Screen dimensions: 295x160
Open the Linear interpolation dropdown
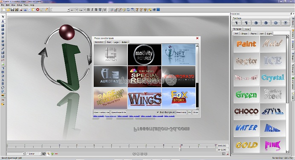[34, 154]
